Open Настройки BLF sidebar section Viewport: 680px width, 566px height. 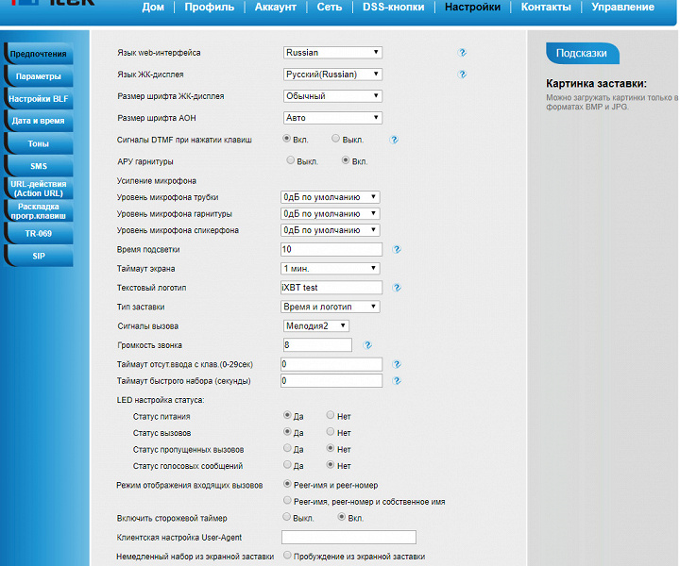38,99
